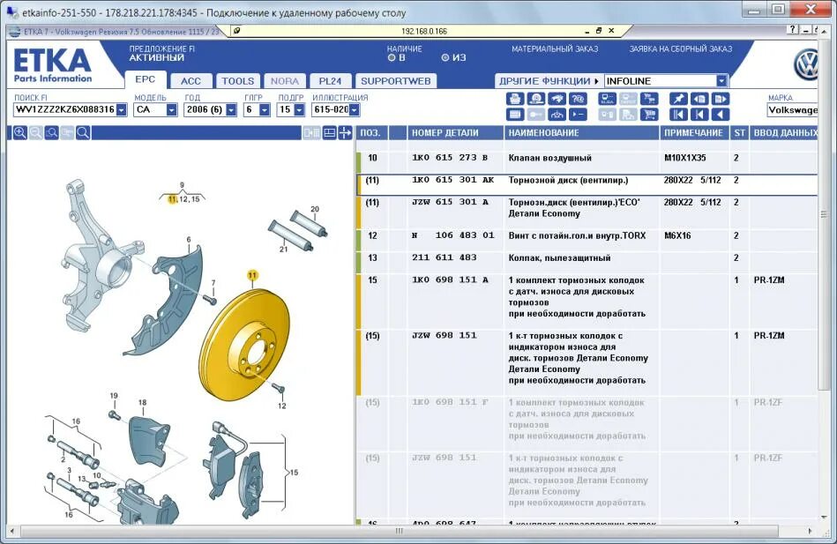Click the VW logo

pos(806,64)
